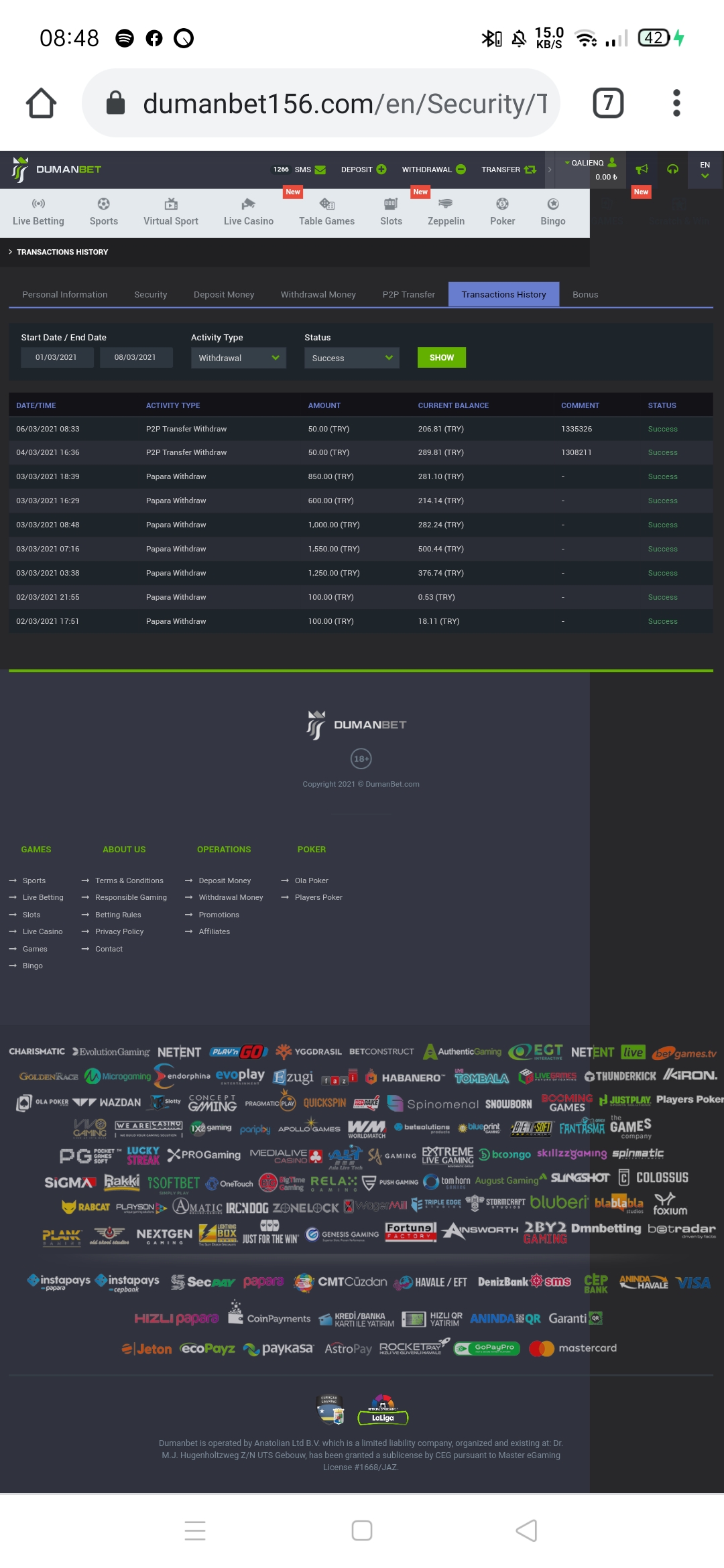The image size is (724, 1568).
Task: Sort by DATE/TIME column header
Action: [x=36, y=405]
